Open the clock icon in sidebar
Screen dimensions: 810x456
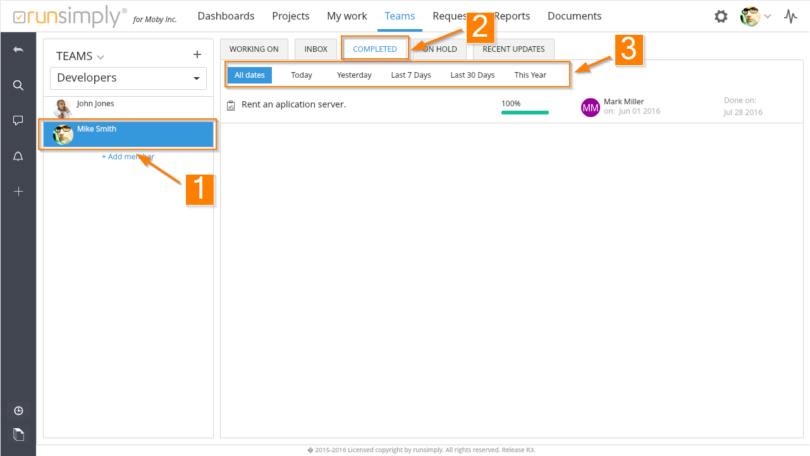click(x=18, y=411)
